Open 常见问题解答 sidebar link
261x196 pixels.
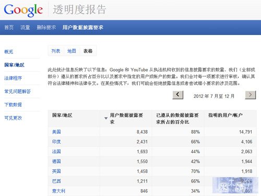tap(17, 91)
